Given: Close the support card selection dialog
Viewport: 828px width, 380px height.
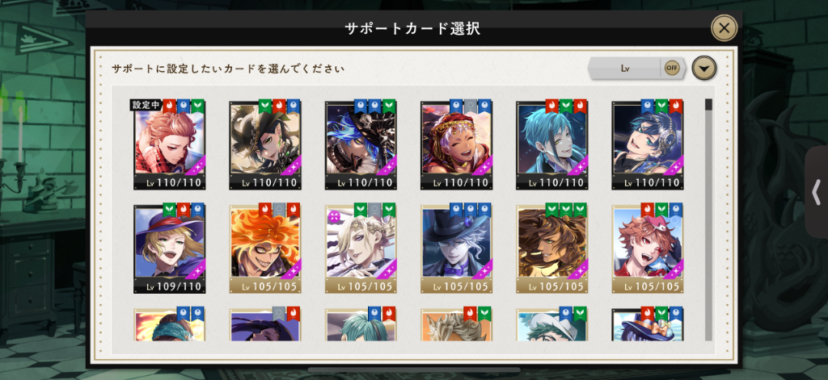Looking at the screenshot, I should pyautogui.click(x=724, y=28).
